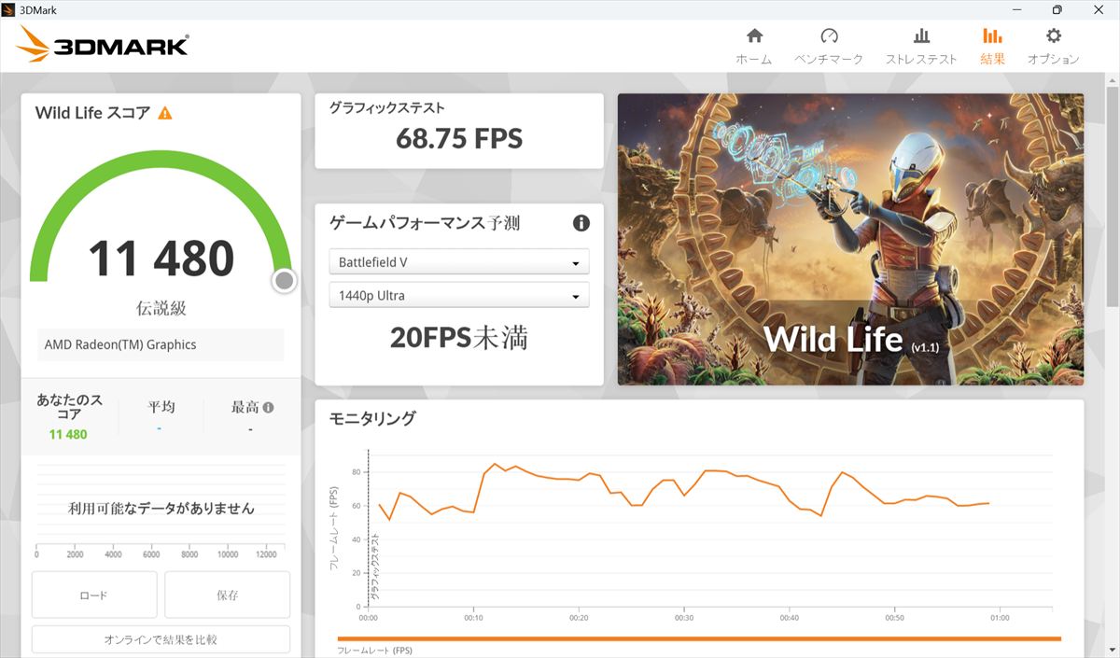
Task: Click the モニタリング heading
Action: pyautogui.click(x=372, y=418)
